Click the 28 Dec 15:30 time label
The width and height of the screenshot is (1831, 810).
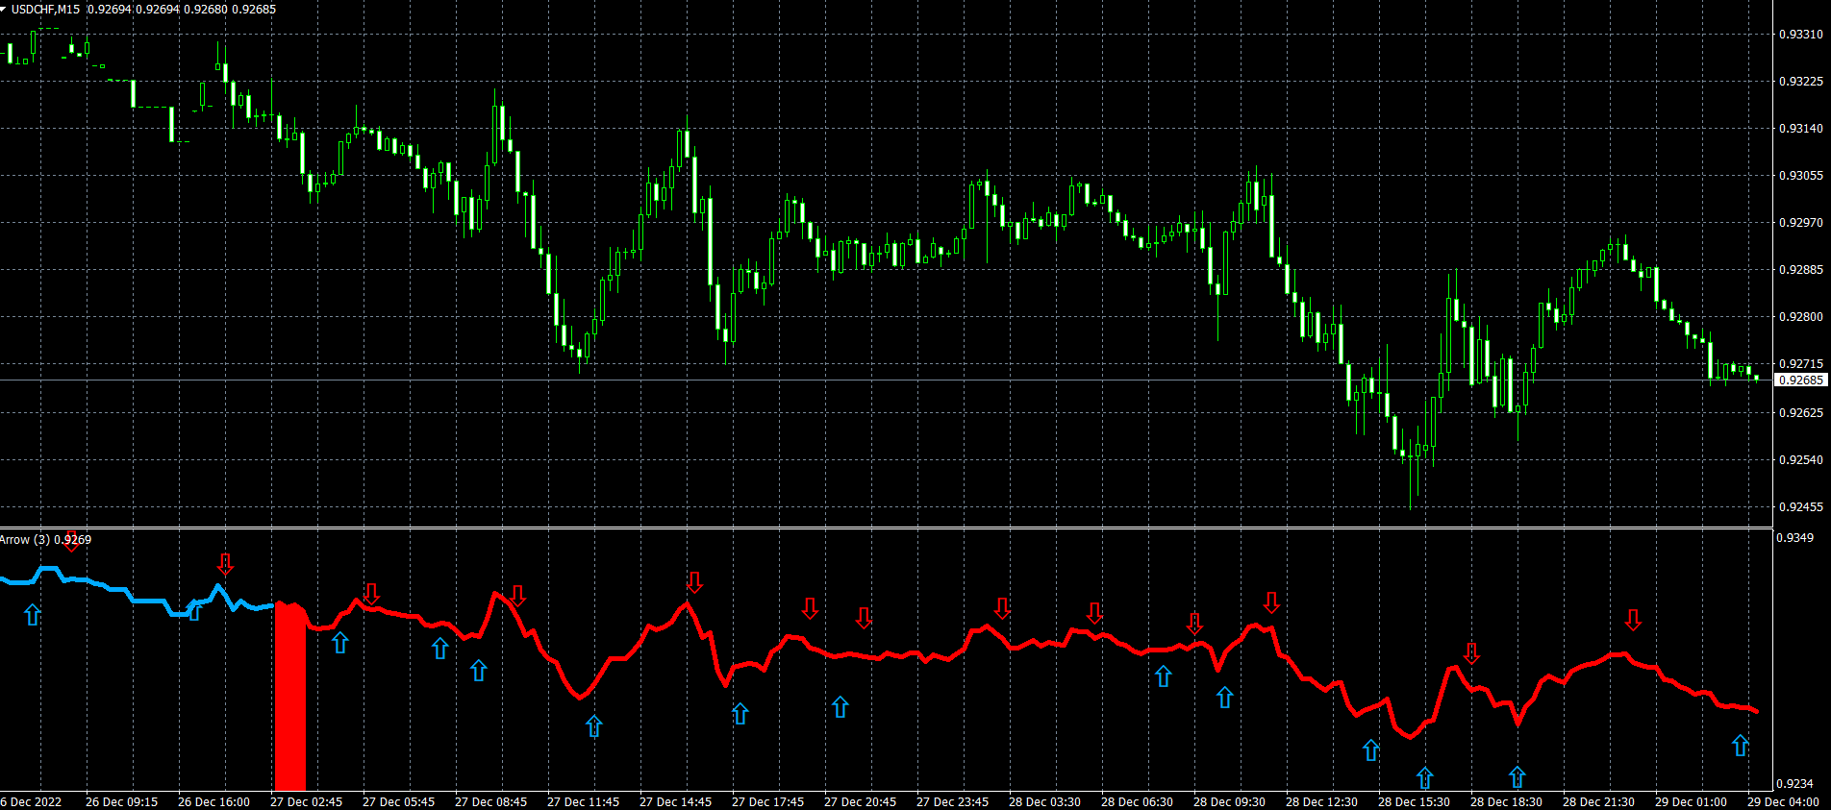[1415, 802]
